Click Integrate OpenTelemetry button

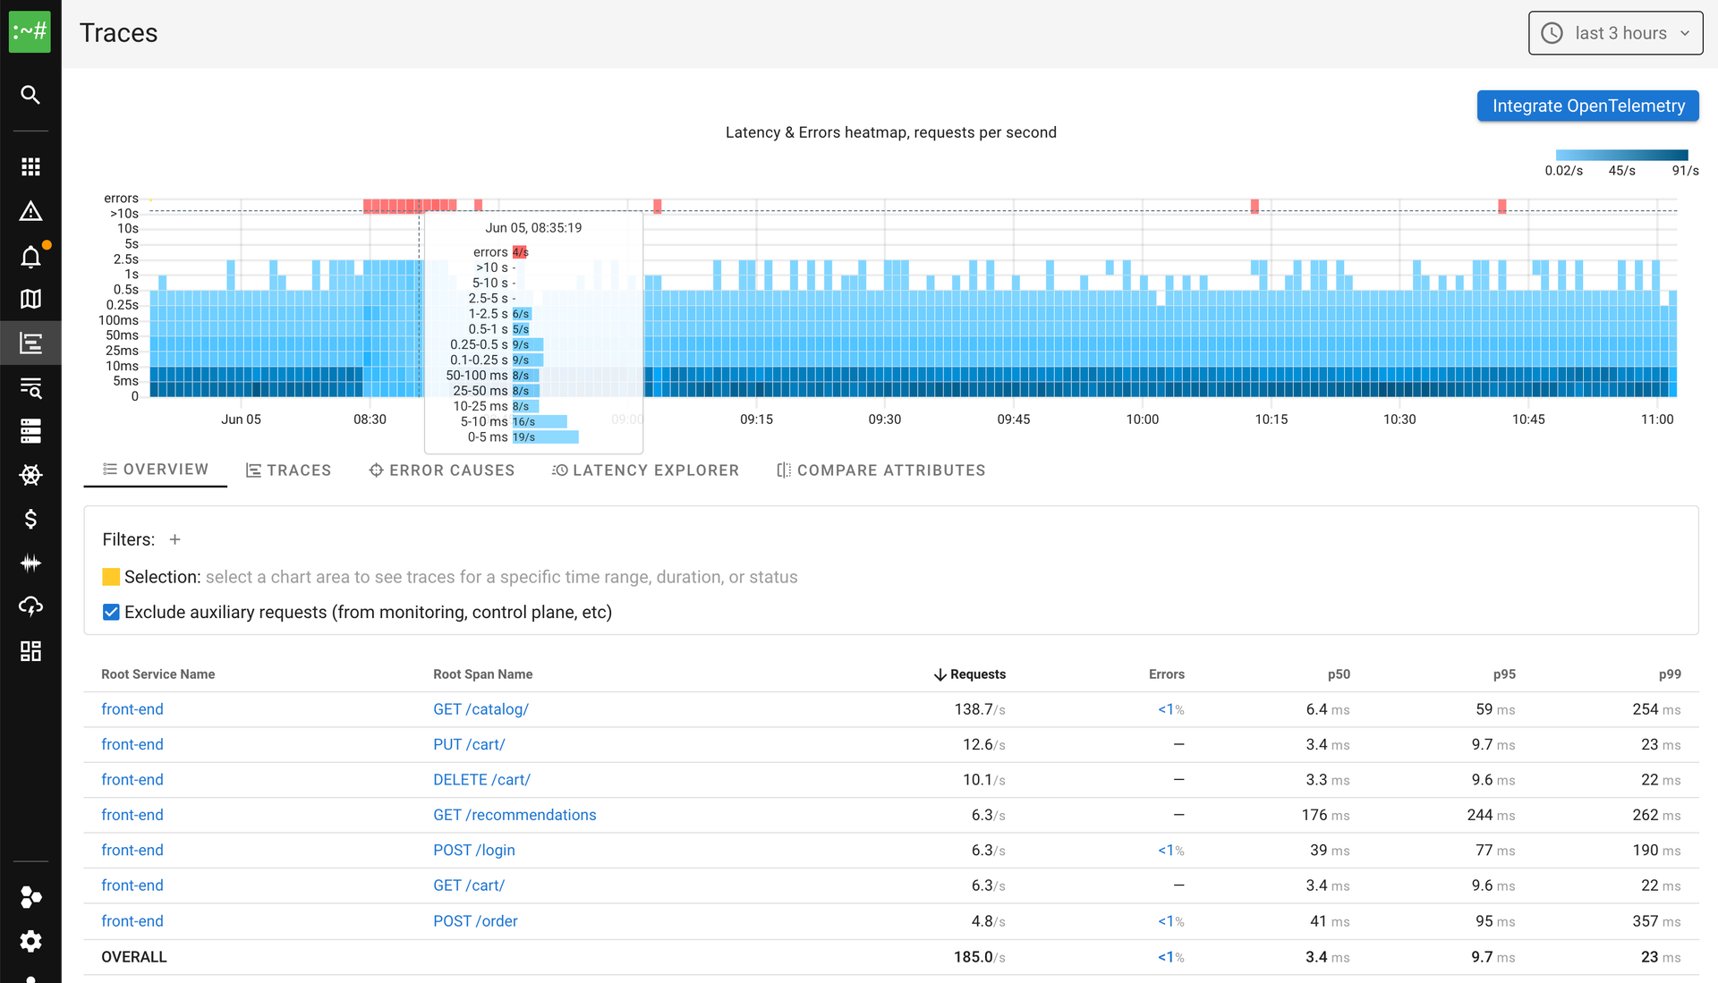tap(1588, 106)
